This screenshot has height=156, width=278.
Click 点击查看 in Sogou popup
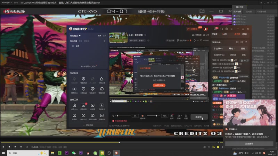tap(249, 144)
